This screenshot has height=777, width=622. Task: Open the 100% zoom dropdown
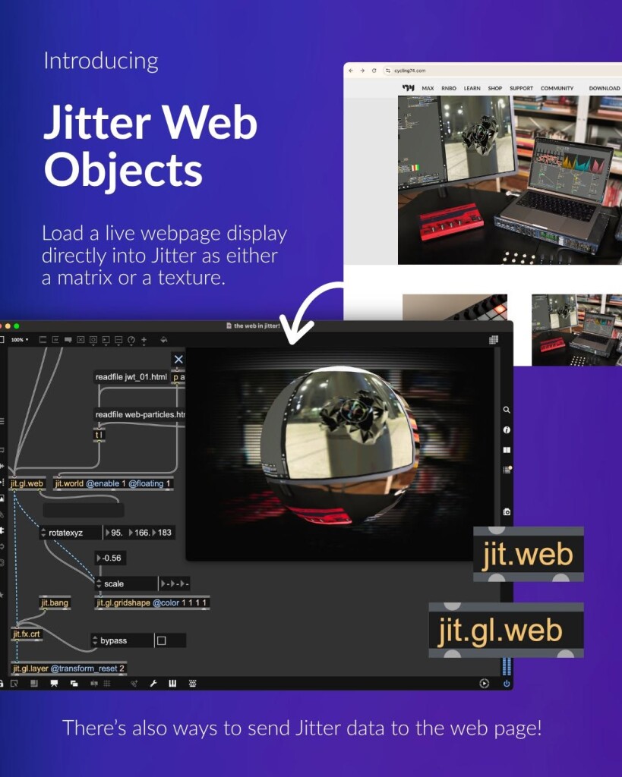(20, 340)
